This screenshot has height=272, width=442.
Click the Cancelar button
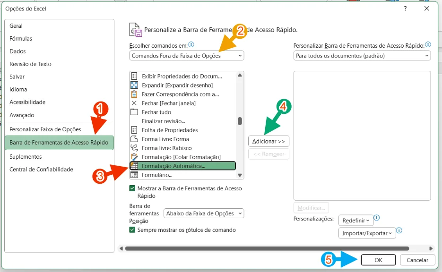pos(417,260)
